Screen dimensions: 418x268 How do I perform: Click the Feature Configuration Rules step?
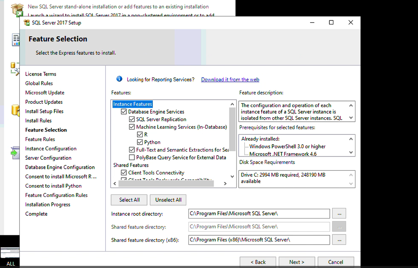pyautogui.click(x=56, y=195)
